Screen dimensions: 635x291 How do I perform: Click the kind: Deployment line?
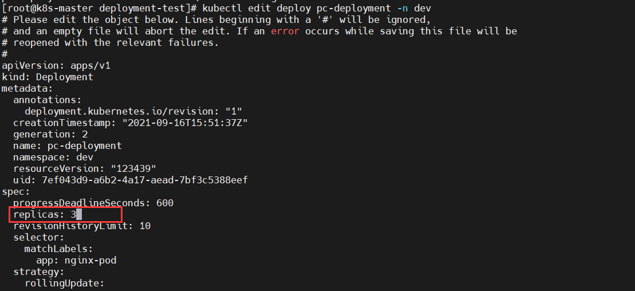[x=48, y=77]
